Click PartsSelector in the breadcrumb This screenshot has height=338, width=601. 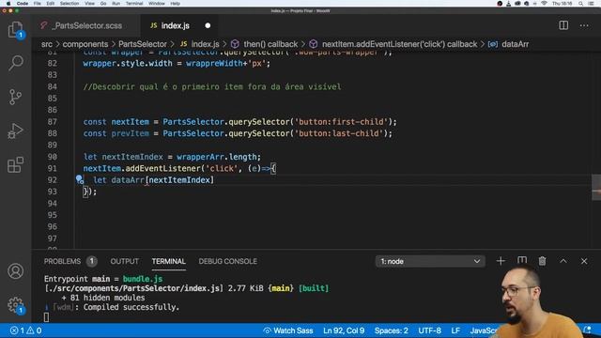pyautogui.click(x=142, y=44)
